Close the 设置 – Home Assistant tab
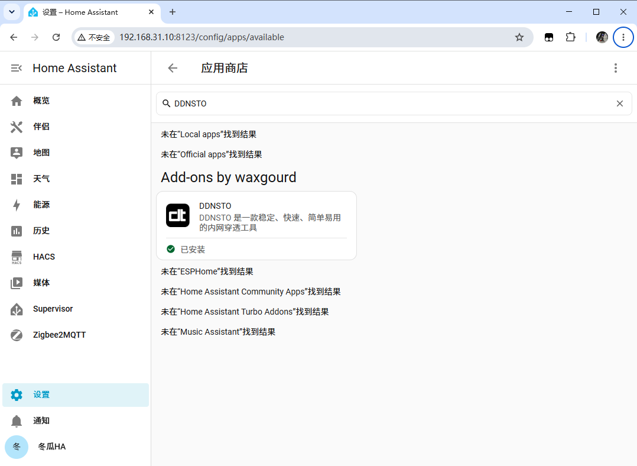The height and width of the screenshot is (466, 637). tap(151, 12)
